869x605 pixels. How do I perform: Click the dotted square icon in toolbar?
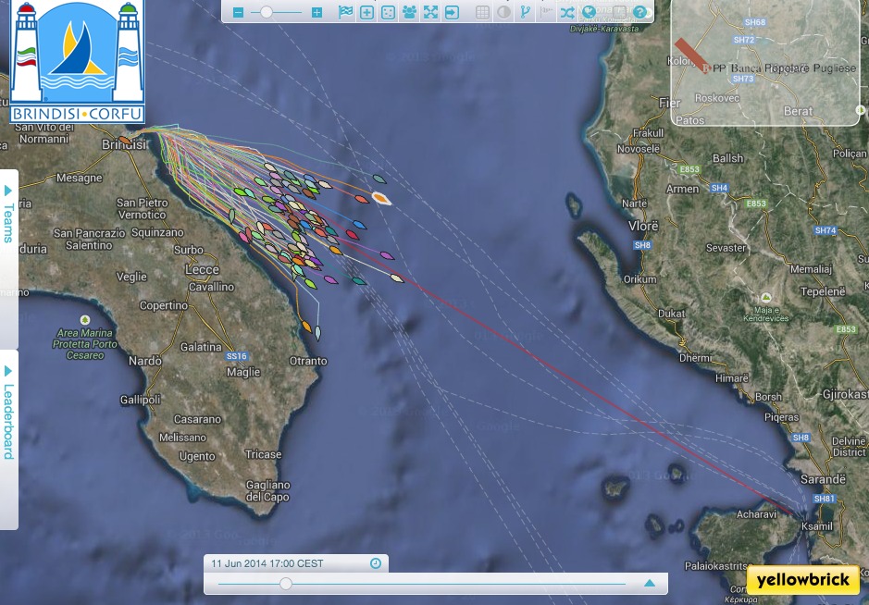388,12
